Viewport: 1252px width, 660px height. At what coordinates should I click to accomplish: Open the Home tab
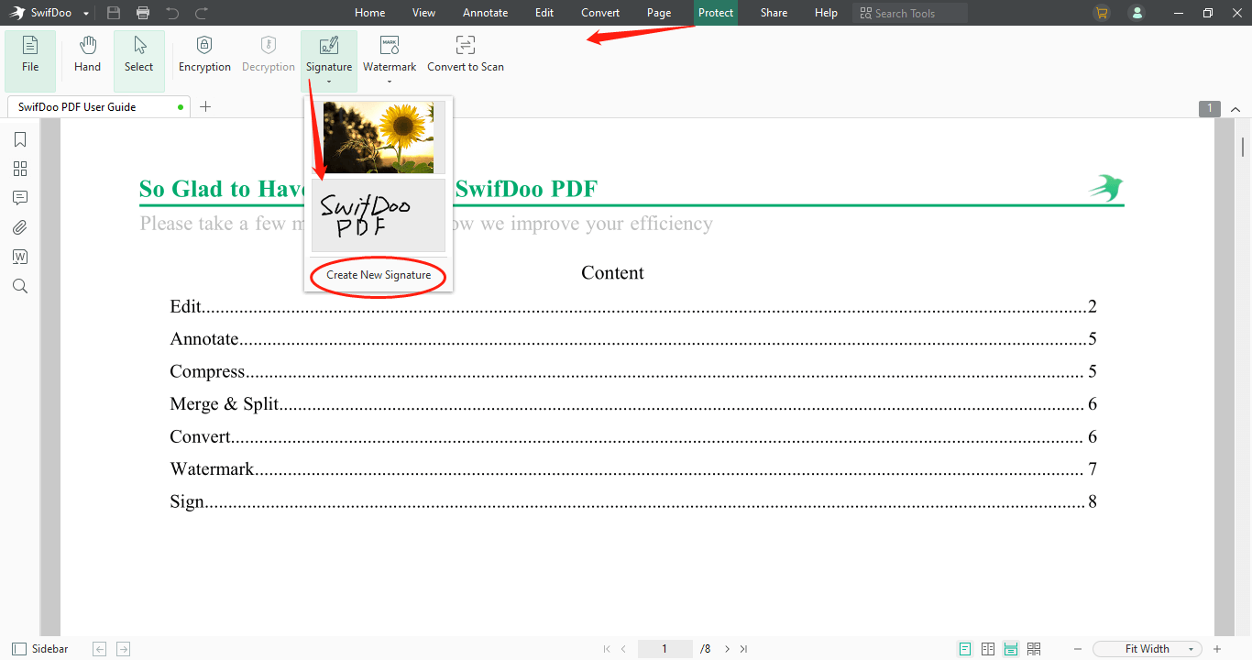(x=370, y=13)
